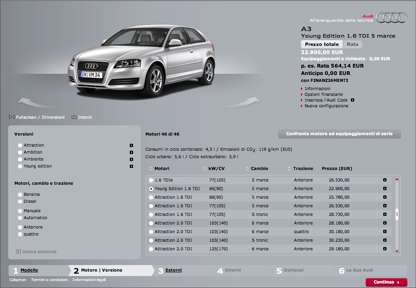
Task: Select the Attraction 2.0 TDI quattro engine row
Action: 269,232
